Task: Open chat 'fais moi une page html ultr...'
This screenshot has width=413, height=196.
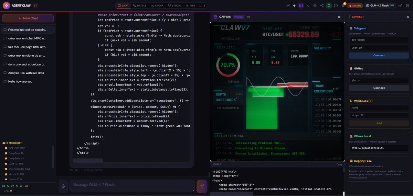Action: coord(28,47)
